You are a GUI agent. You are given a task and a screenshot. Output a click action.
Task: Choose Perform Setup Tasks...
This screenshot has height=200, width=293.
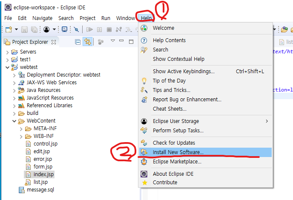click(205, 131)
